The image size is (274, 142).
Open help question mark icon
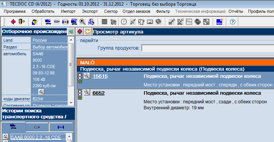coord(233,22)
